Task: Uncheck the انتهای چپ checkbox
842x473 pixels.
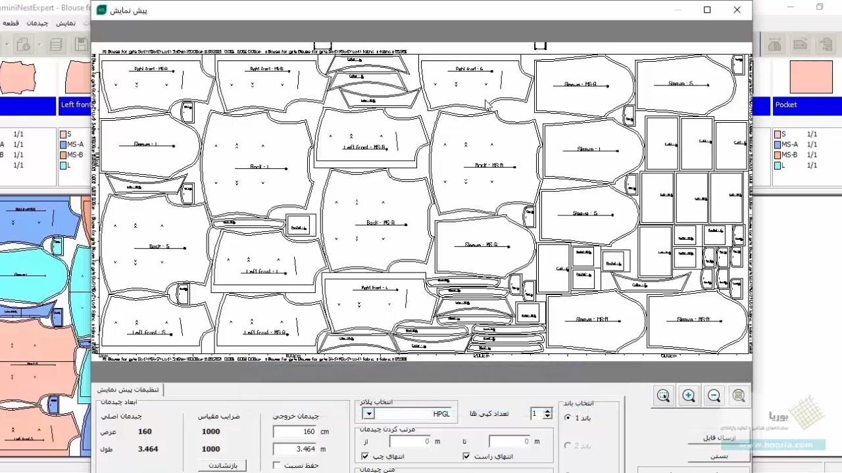Action: point(365,456)
